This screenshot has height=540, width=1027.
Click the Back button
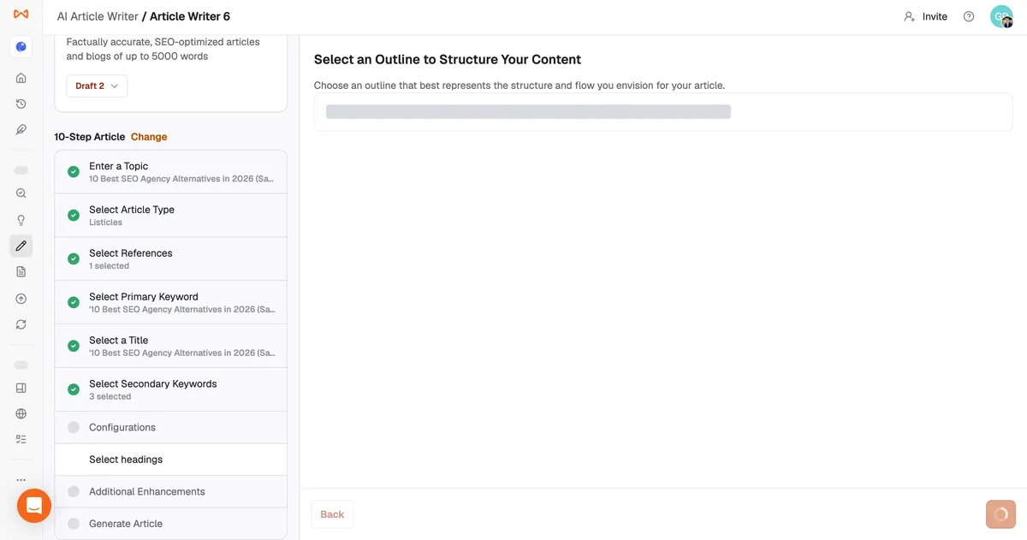click(332, 514)
